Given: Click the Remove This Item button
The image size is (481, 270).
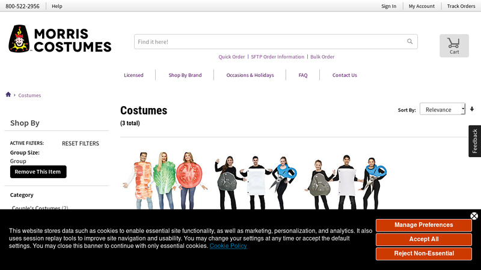Looking at the screenshot, I should point(38,172).
